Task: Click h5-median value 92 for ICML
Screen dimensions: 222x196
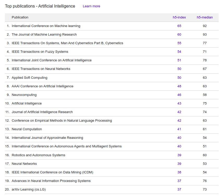Action: tap(205, 26)
